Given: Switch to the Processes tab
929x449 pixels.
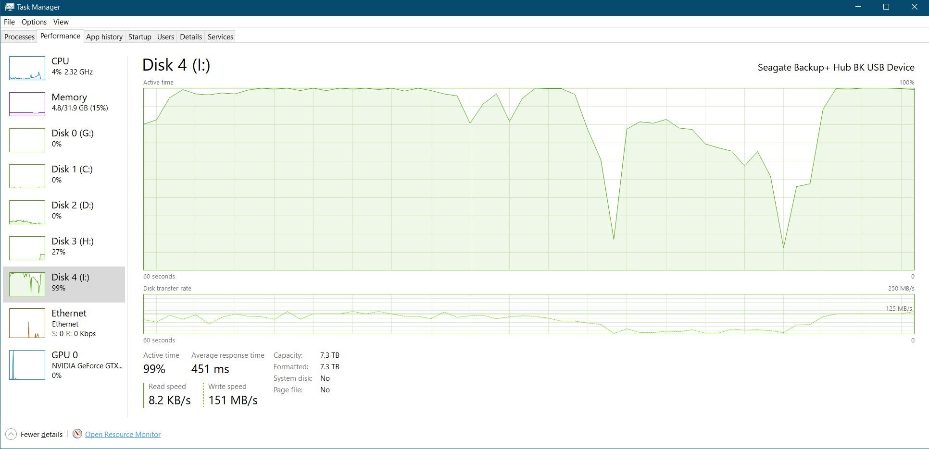Looking at the screenshot, I should [19, 36].
